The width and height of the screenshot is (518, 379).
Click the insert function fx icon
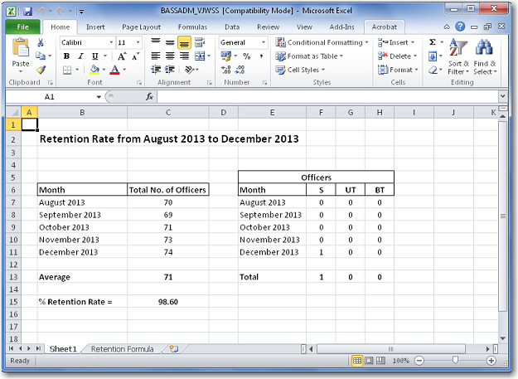coord(150,97)
